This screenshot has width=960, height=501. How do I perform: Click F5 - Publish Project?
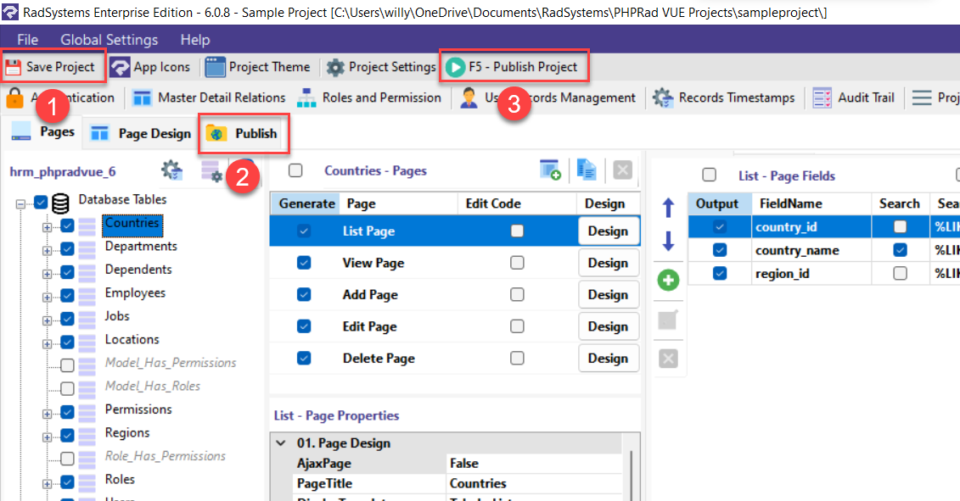point(512,67)
